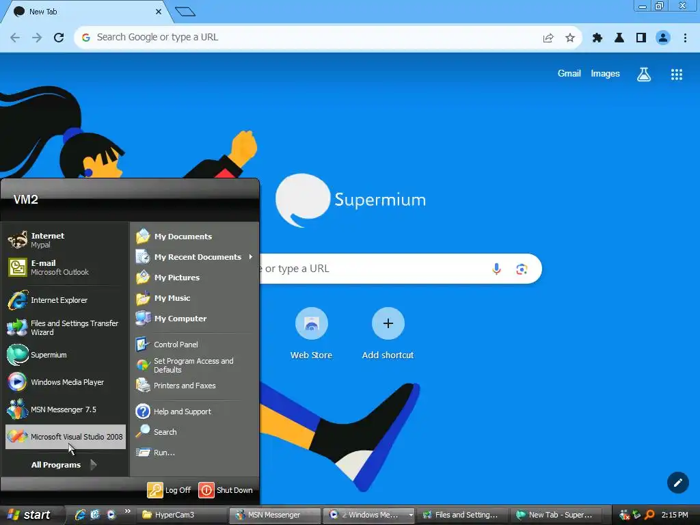Switch to MSN Messenger taskbar window
This screenshot has width=700, height=525.
pyautogui.click(x=275, y=515)
